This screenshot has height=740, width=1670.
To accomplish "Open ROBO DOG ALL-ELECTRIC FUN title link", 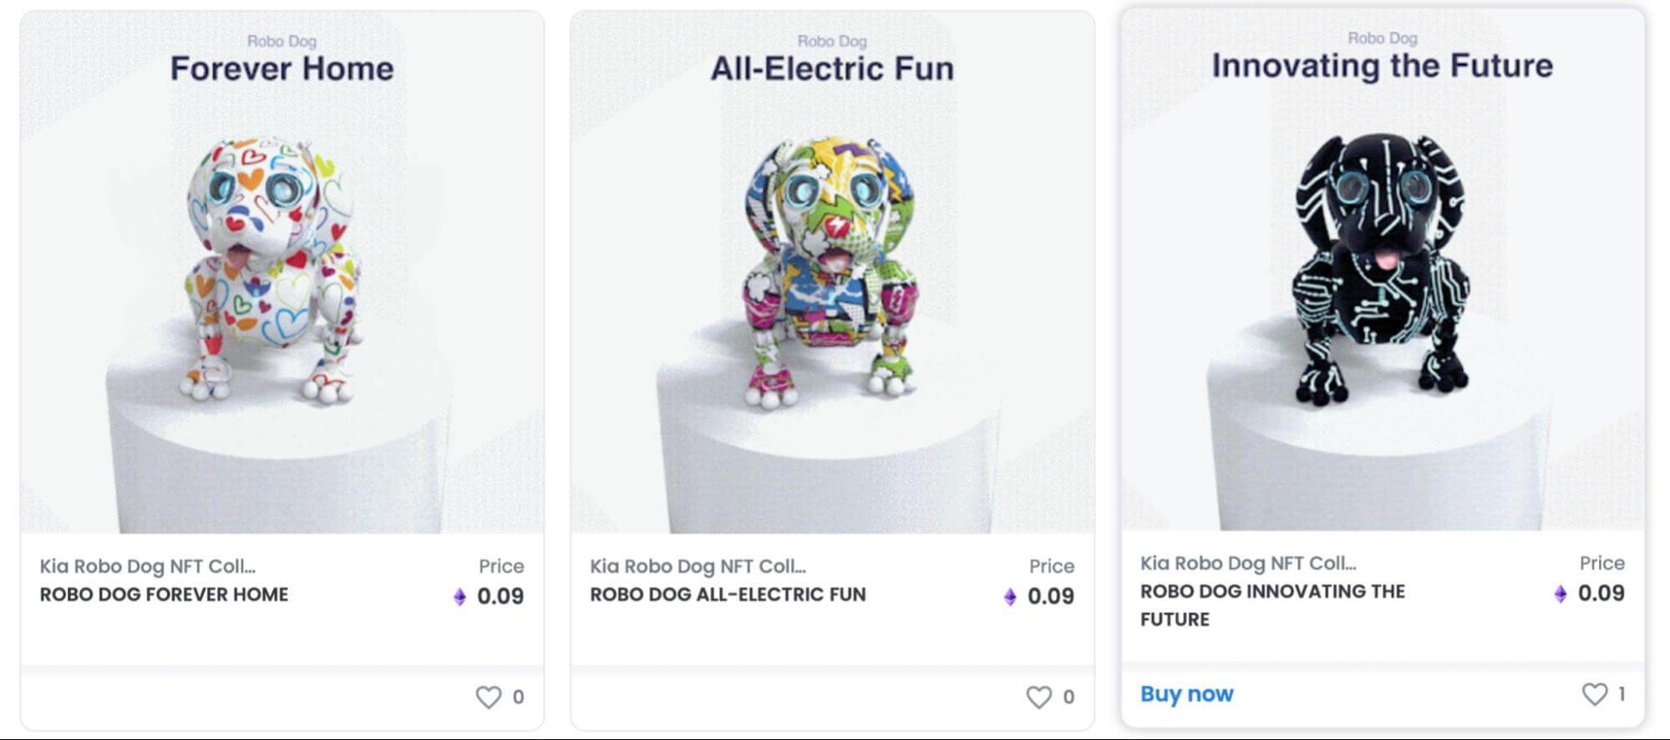I will coord(728,595).
